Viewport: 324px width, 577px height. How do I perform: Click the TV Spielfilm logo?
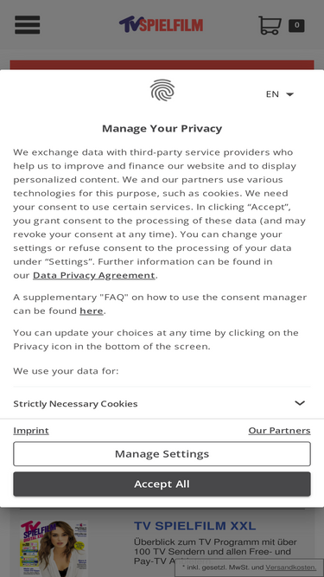161,24
